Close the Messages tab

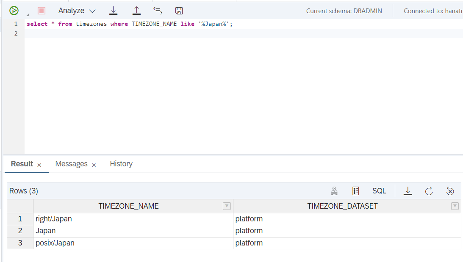(x=94, y=165)
